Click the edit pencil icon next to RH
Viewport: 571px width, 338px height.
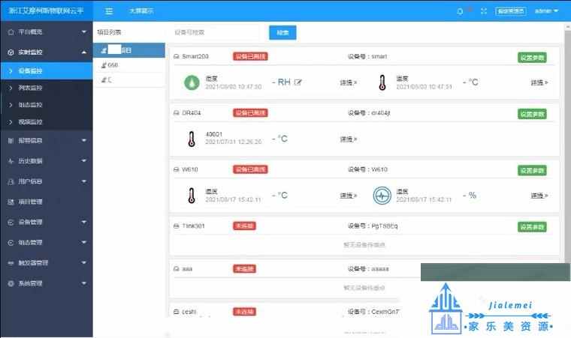pos(298,82)
